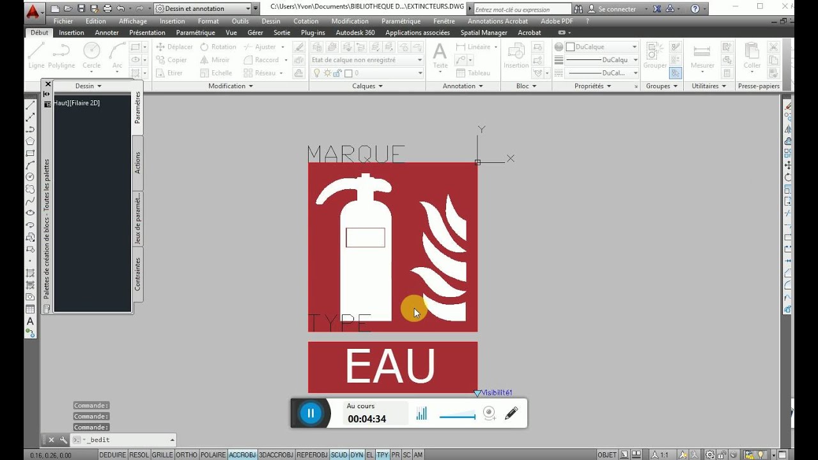Click the save icon in quick access toolbar
Viewport: 818px width, 460px height.
tap(81, 9)
